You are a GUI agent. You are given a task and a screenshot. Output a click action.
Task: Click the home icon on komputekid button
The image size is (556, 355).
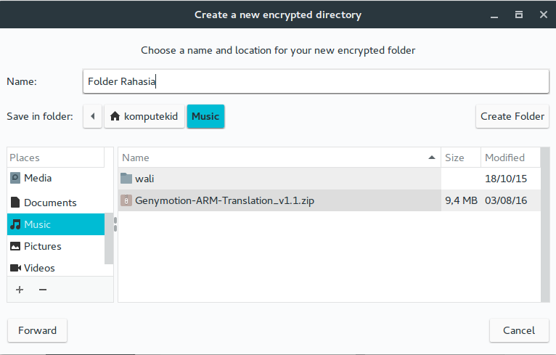[x=115, y=116]
